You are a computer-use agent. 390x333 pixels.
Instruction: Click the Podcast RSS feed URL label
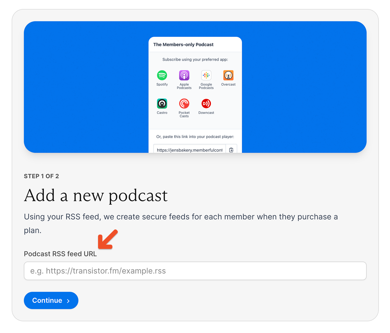click(x=60, y=254)
